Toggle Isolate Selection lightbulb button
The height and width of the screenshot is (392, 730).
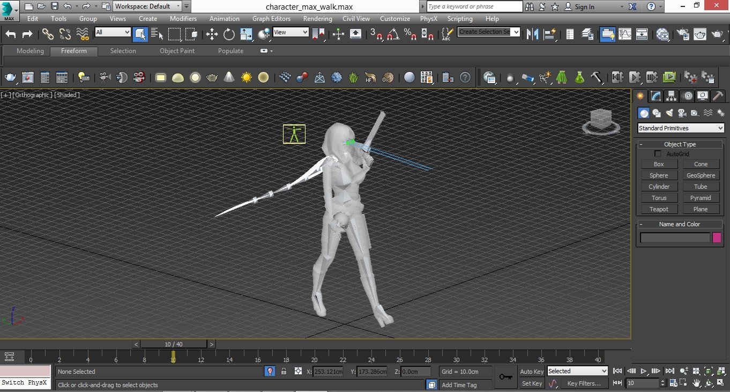(270, 371)
